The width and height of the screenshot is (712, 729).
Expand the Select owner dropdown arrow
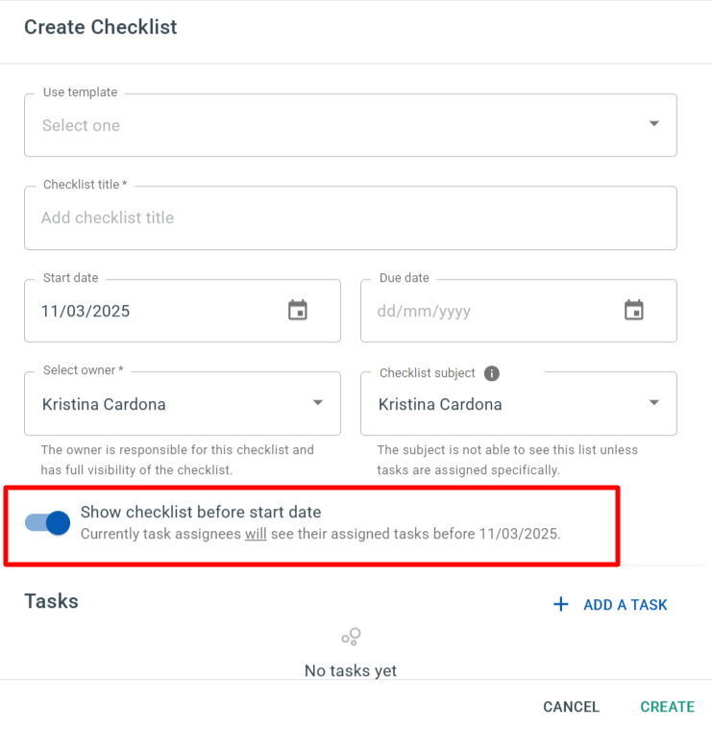pyautogui.click(x=317, y=403)
